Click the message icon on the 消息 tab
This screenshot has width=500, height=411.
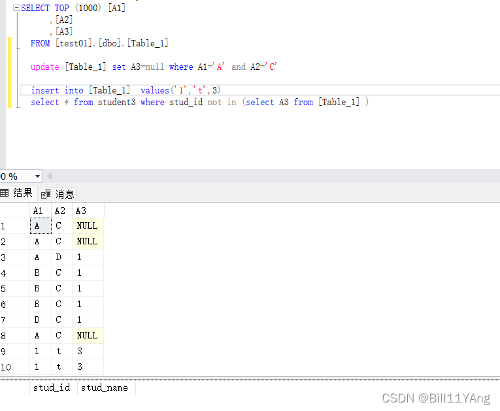[x=46, y=194]
